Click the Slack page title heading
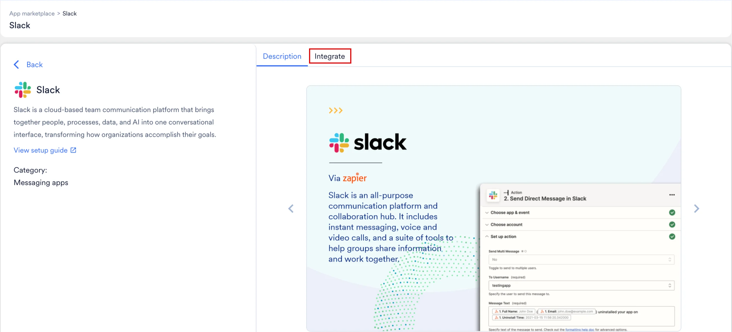Image resolution: width=732 pixels, height=332 pixels. [20, 25]
